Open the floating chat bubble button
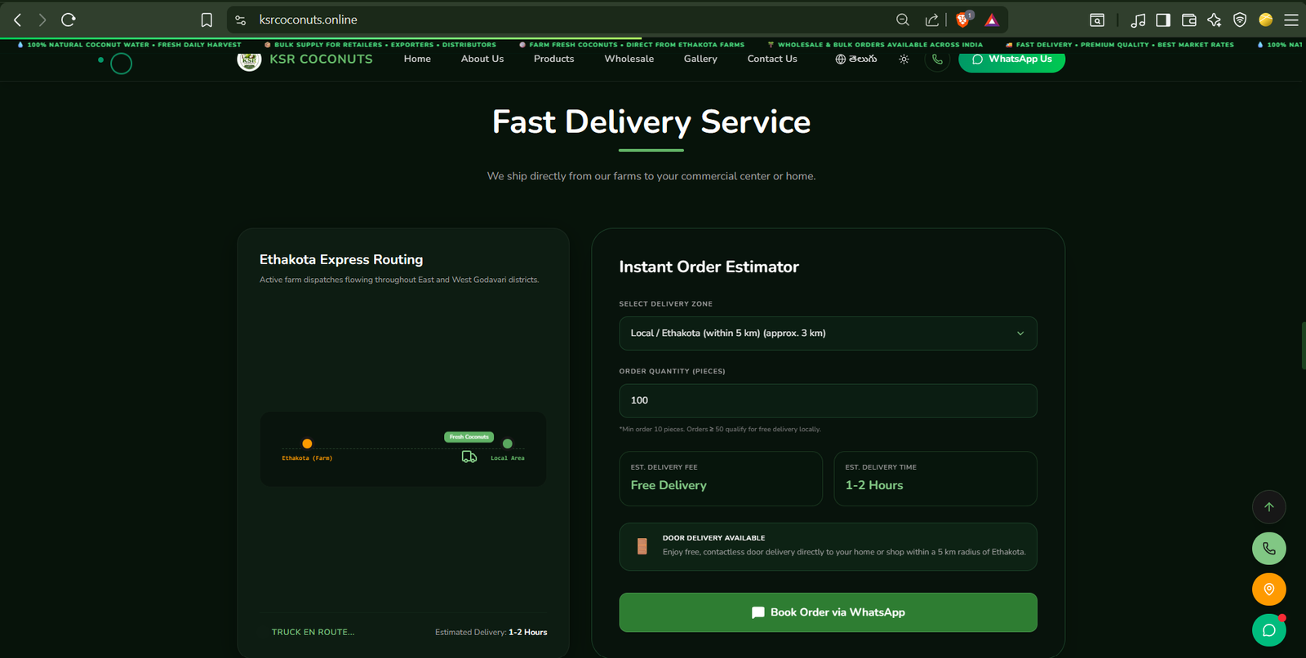1306x658 pixels. pos(1269,630)
